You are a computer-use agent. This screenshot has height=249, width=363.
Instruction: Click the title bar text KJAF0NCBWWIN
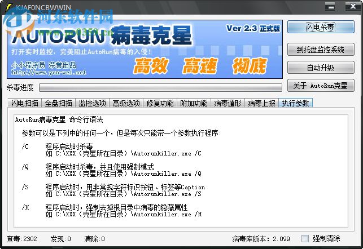coord(43,7)
